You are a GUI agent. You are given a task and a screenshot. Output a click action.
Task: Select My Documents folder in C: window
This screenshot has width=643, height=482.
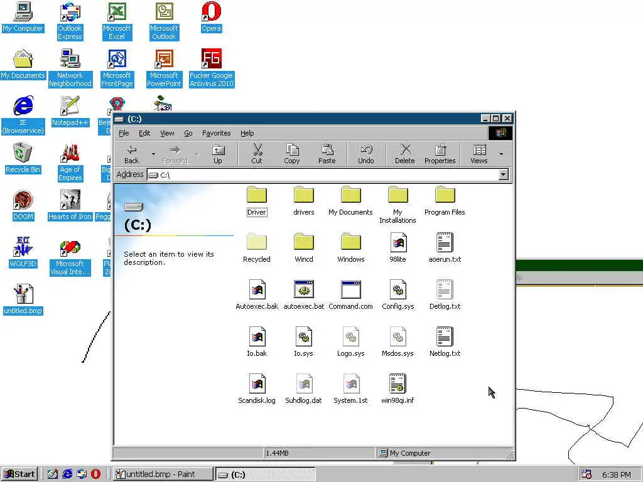(x=350, y=201)
